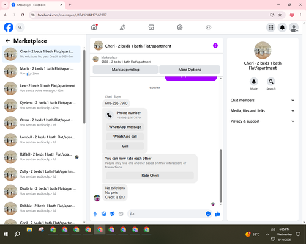The width and height of the screenshot is (306, 244).
Task: Mute the conversation using the bell icon
Action: coord(254,82)
